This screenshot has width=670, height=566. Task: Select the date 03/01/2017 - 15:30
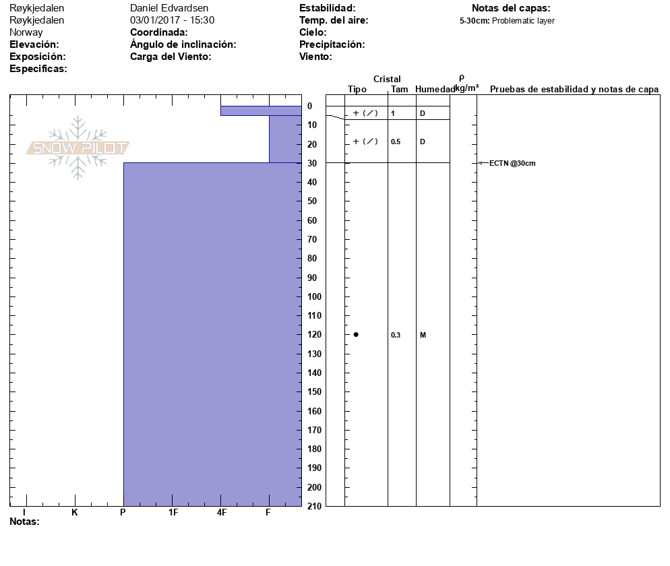coord(172,20)
